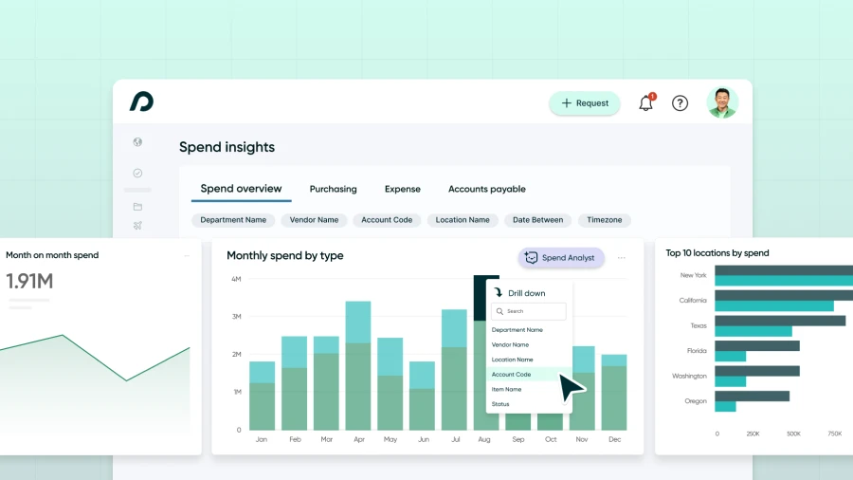Click the airplane icon in the sidebar
The image size is (853, 480).
(137, 226)
